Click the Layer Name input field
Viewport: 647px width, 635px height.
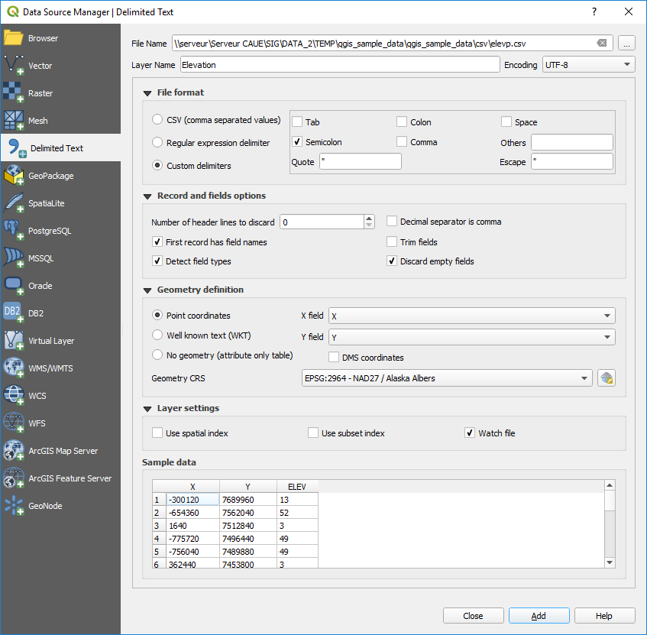tap(339, 65)
